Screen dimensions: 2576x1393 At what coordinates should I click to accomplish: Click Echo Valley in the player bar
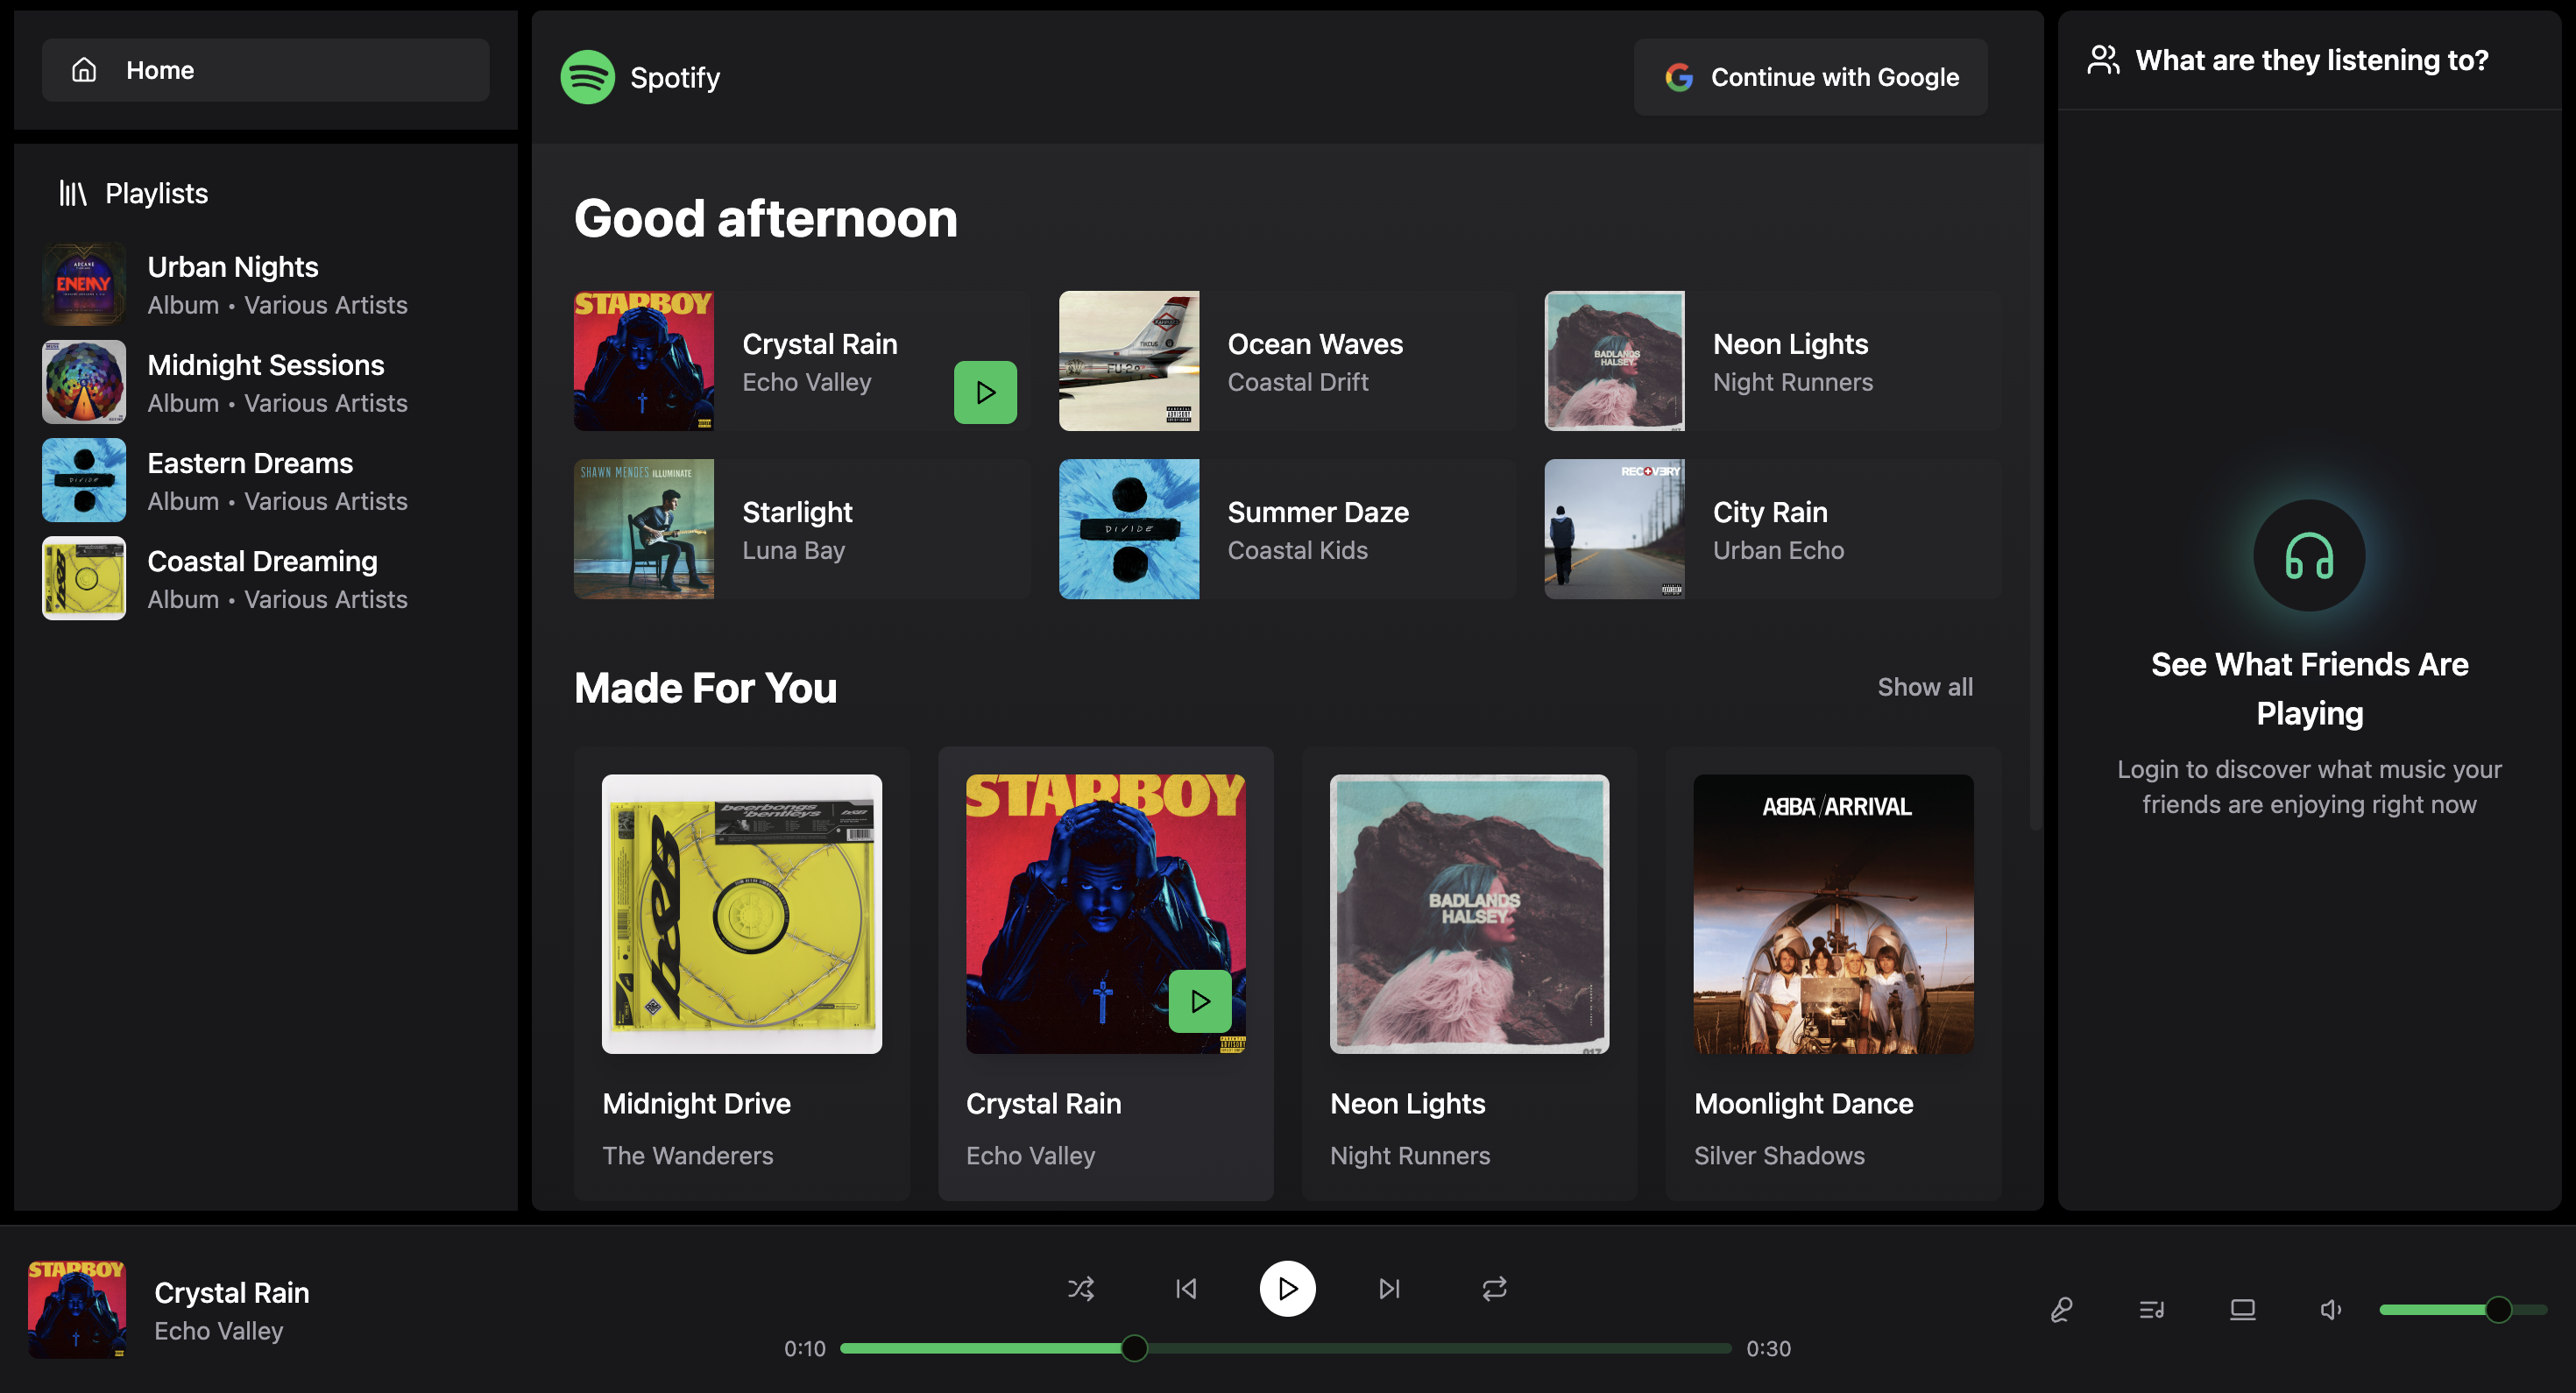[x=219, y=1331]
